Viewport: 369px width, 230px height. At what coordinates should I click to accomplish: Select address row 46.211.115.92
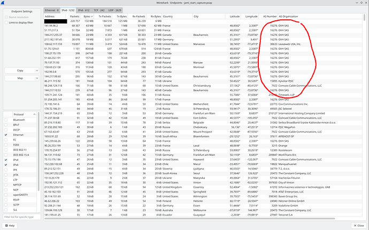click(x=203, y=81)
